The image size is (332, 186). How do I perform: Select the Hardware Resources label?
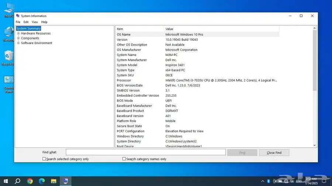point(36,33)
